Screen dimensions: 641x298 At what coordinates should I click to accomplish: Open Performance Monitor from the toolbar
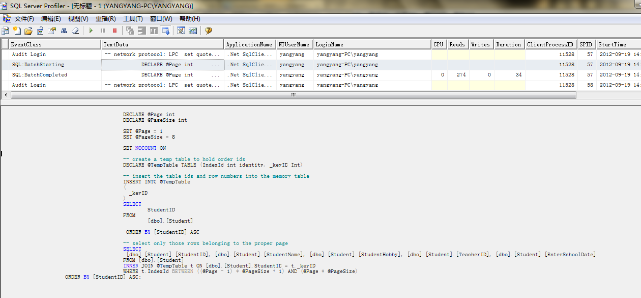[x=193, y=31]
